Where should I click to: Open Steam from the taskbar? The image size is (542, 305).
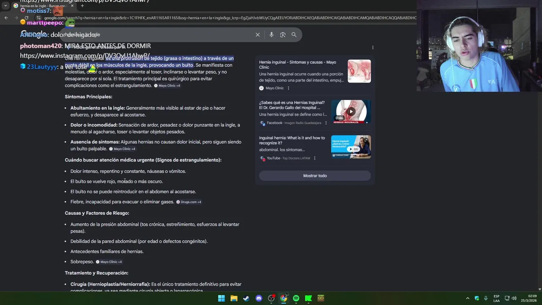pyautogui.click(x=246, y=298)
